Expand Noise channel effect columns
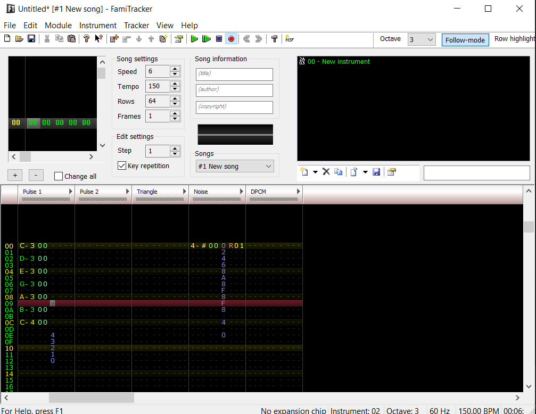This screenshot has width=536, height=414. [x=241, y=192]
